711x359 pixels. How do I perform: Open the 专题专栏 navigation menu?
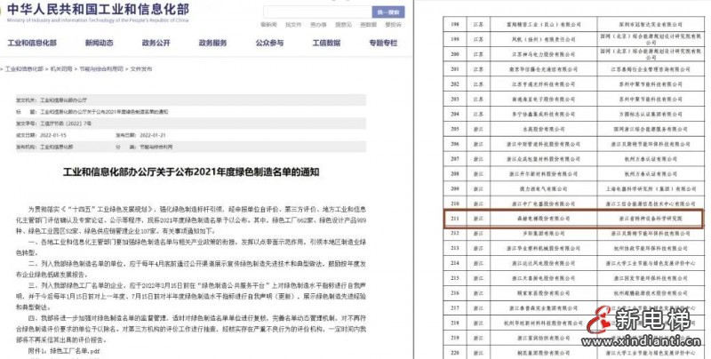[383, 43]
